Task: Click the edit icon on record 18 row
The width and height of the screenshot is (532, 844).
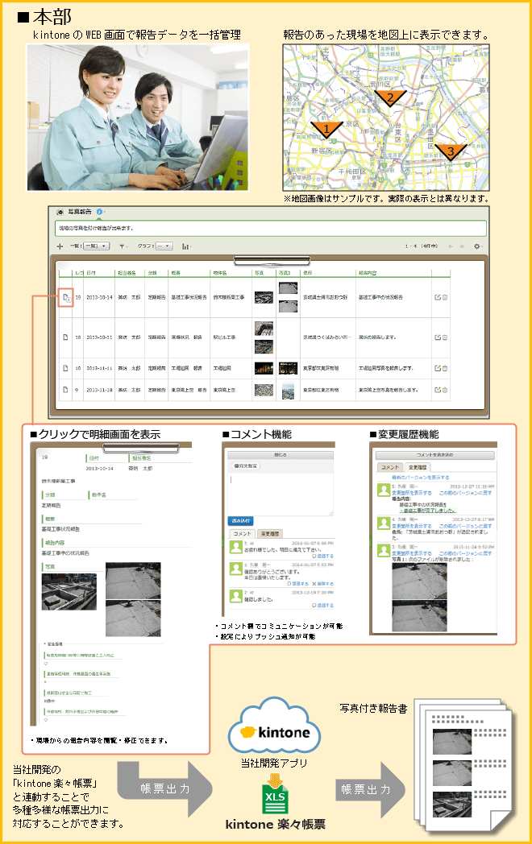Action: click(438, 337)
